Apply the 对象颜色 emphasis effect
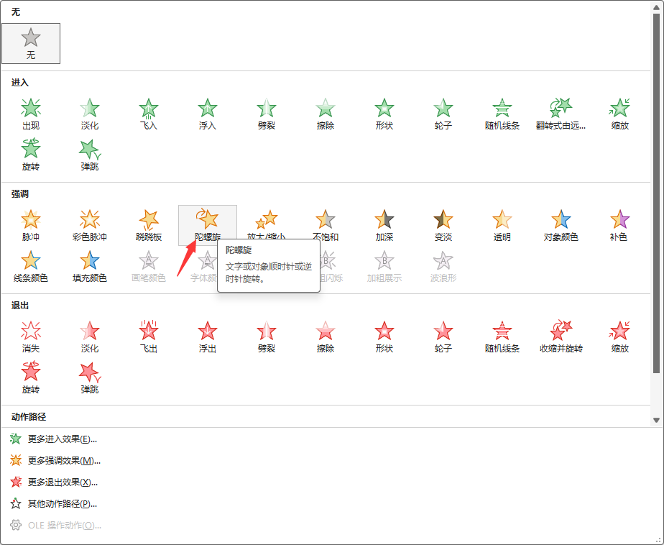The image size is (664, 545). (x=561, y=226)
